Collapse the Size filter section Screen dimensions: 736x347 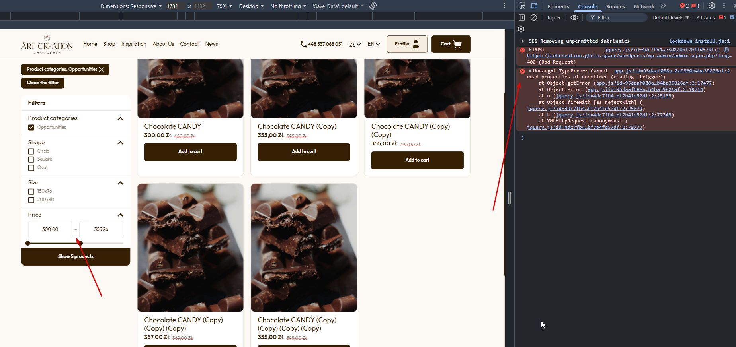tap(120, 183)
